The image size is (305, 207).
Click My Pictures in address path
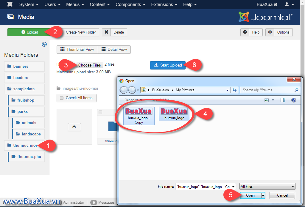[185, 90]
